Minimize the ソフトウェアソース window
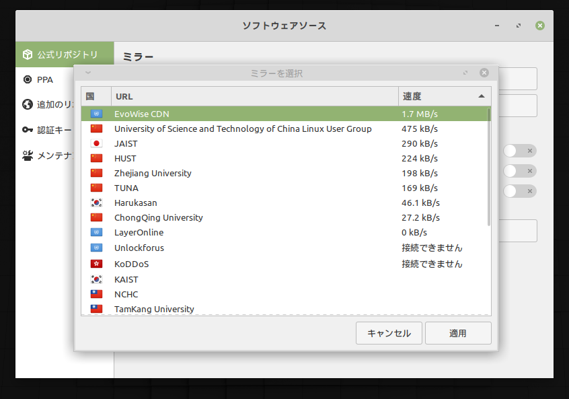Screen dimensions: 569x399 pos(497,26)
